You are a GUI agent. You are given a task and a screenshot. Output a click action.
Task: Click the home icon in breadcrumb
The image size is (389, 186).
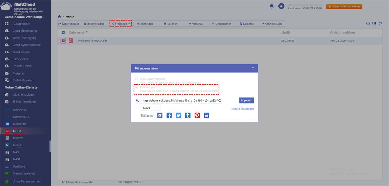(x=59, y=16)
